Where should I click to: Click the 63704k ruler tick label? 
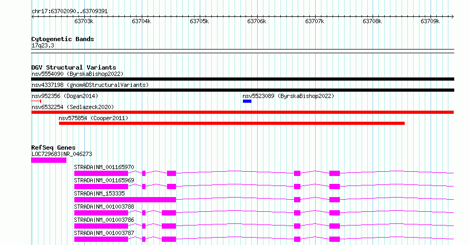(x=141, y=21)
